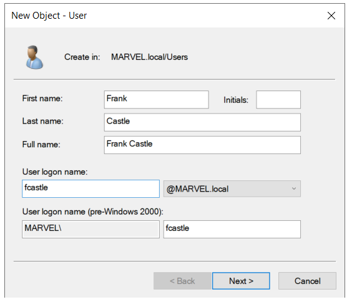Click the pre-Windows 2000 MARVEL\ domain field
The width and height of the screenshot is (357, 307).
pyautogui.click(x=90, y=229)
